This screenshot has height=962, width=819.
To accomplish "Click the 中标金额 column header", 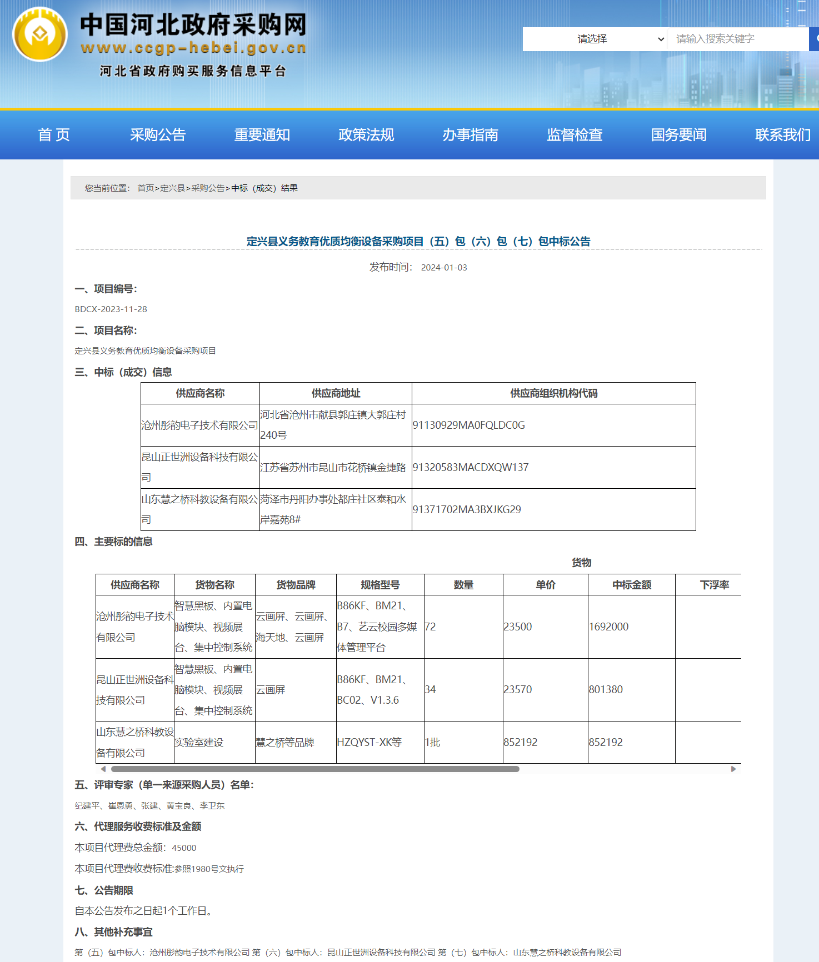I will (x=632, y=585).
